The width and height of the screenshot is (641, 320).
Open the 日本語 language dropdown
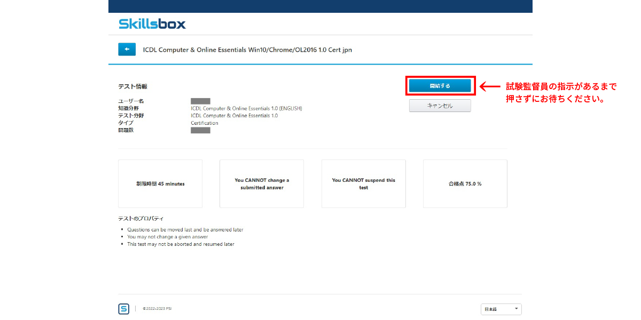coord(501,309)
